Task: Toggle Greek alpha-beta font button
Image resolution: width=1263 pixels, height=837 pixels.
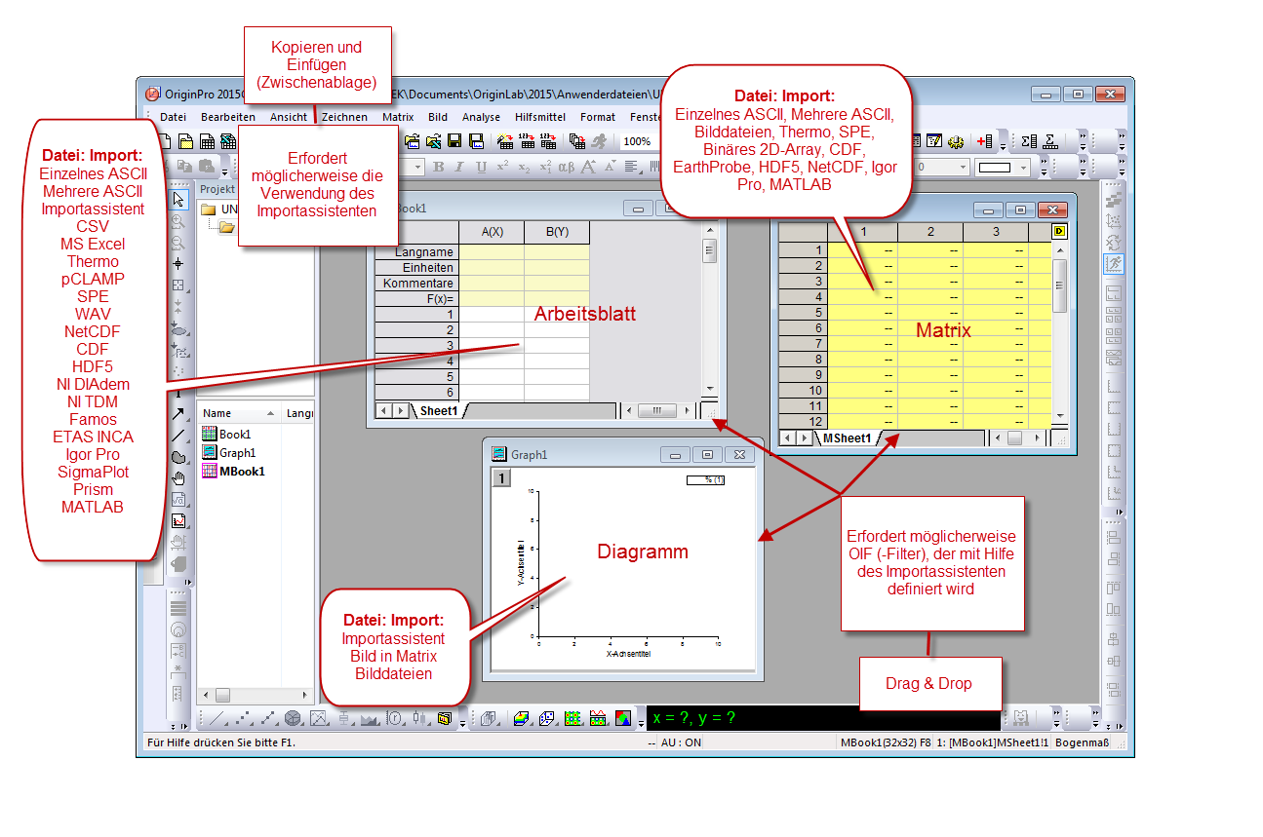Action: click(x=567, y=167)
